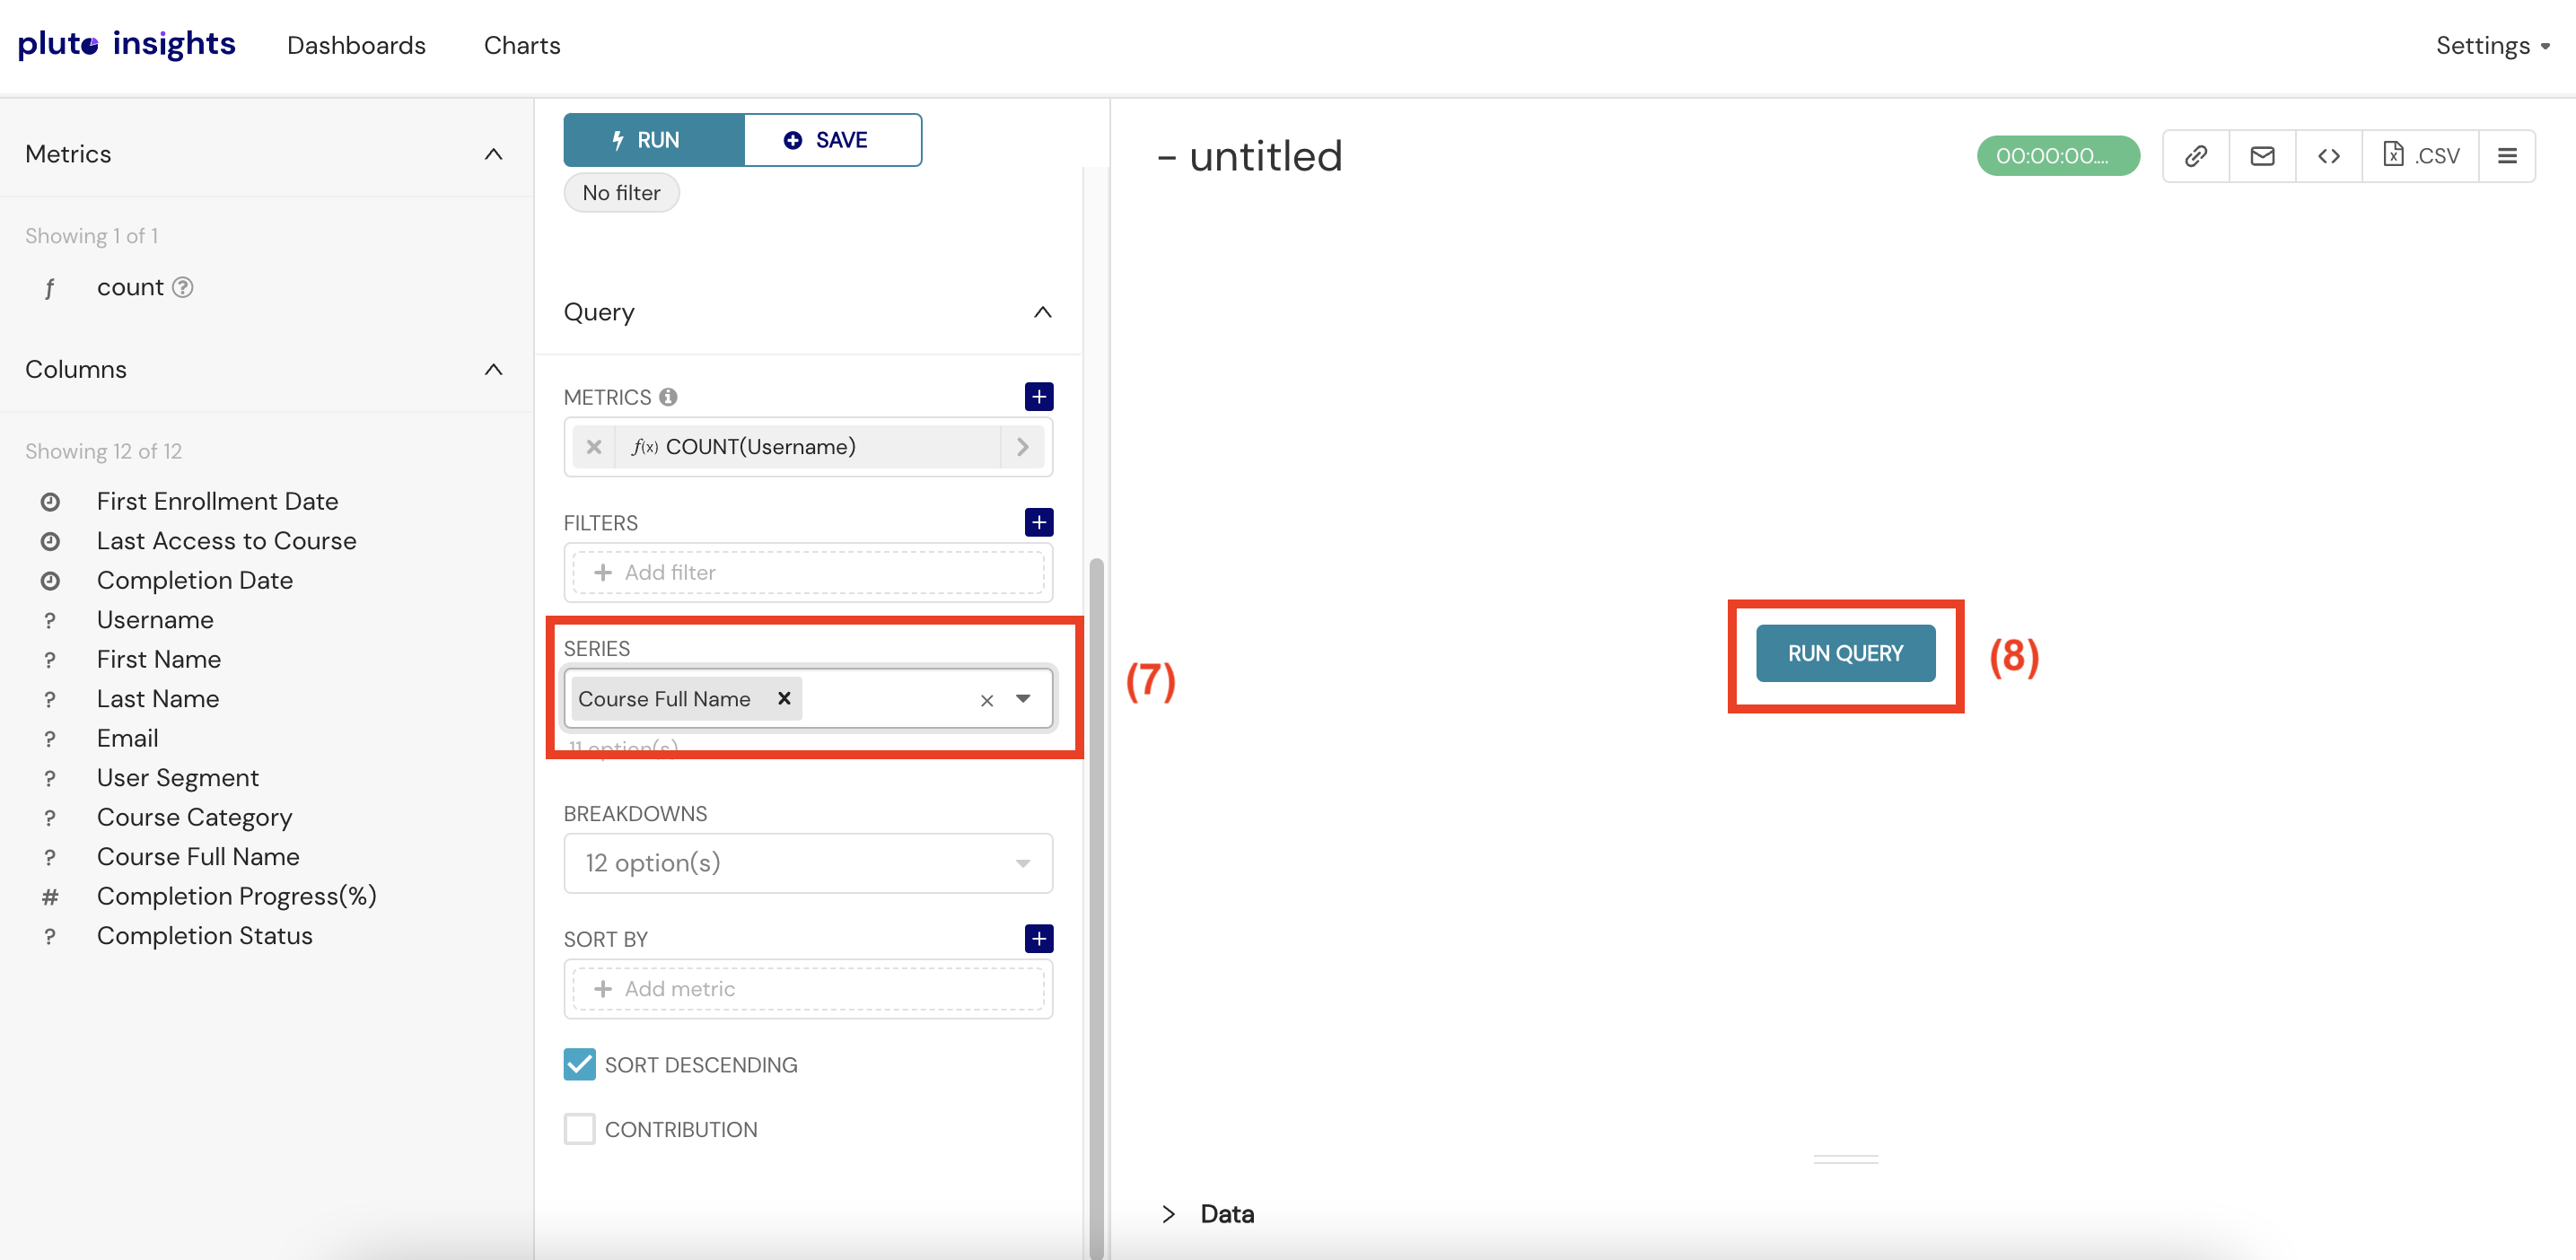Remove the Course Full Name series tag
This screenshot has height=1260, width=2576.
[x=784, y=698]
